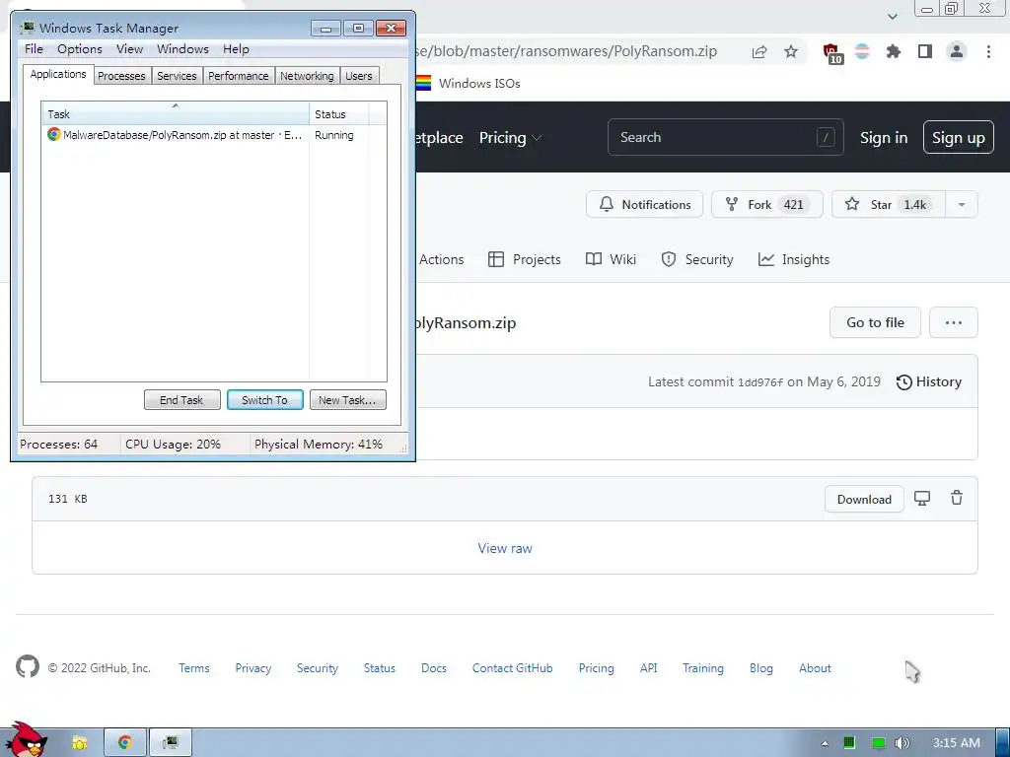Select the Applications tab

58,74
